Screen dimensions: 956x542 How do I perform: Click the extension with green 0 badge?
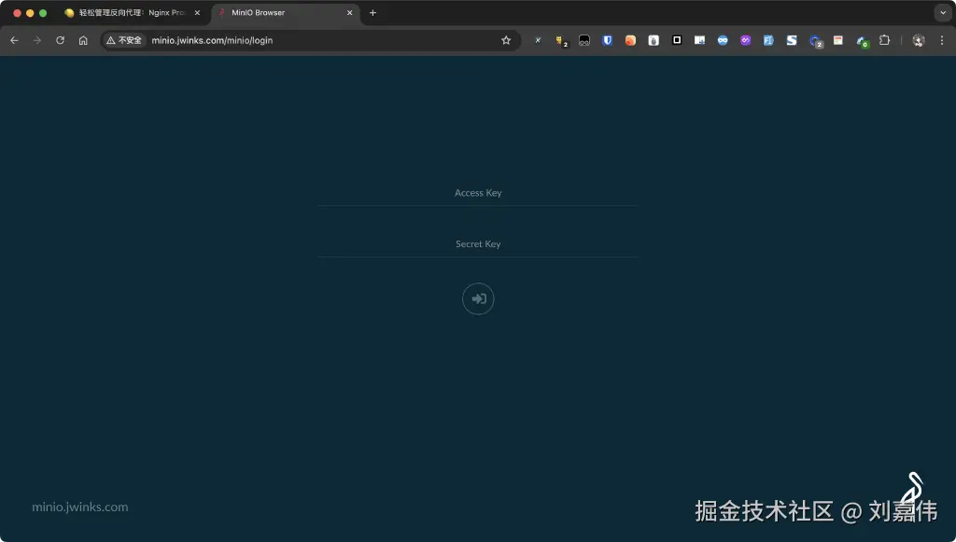click(x=862, y=41)
